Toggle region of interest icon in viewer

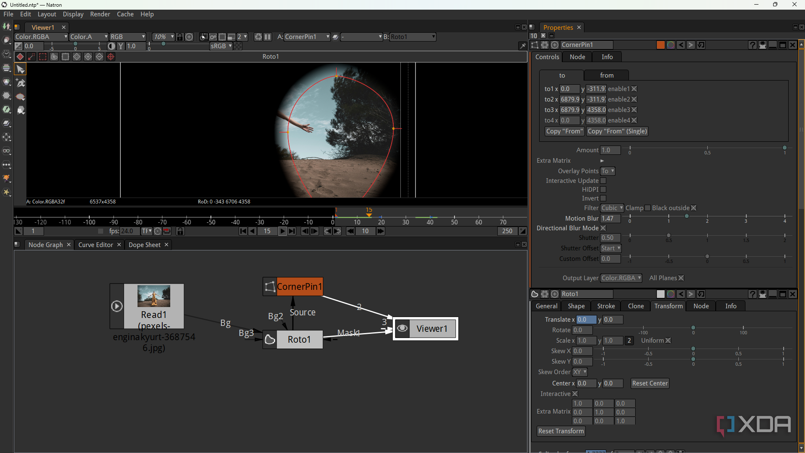tap(222, 37)
